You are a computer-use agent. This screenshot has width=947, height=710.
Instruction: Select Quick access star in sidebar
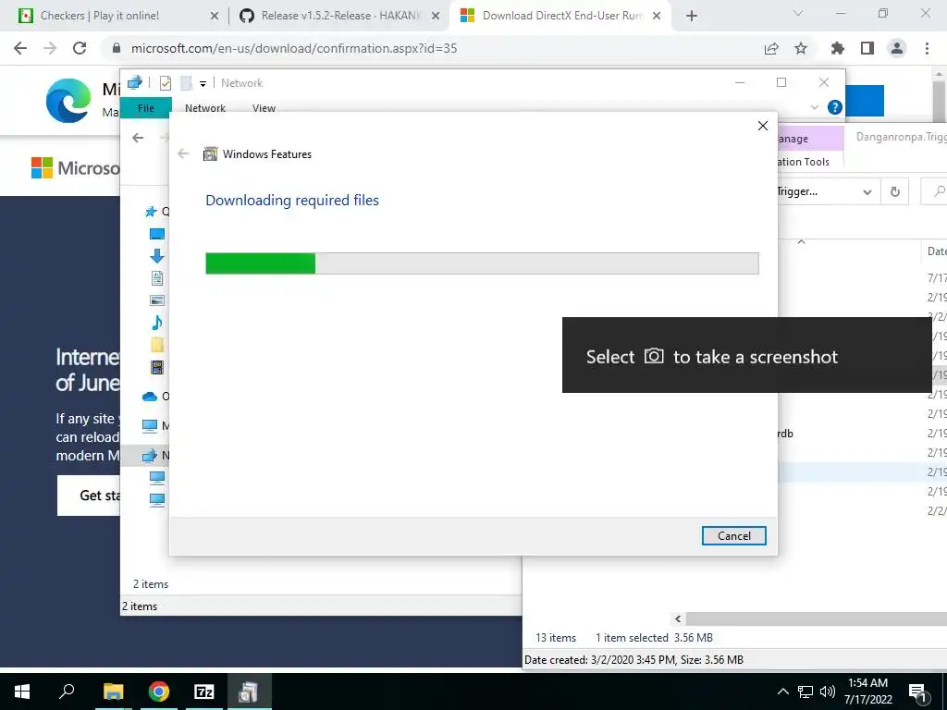coord(151,212)
